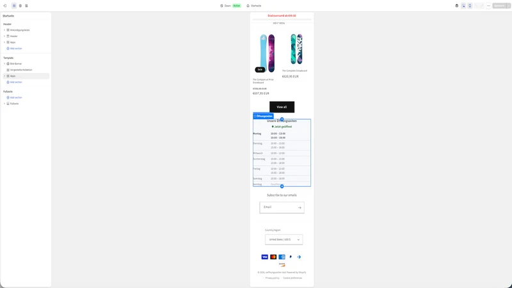This screenshot has width=512, height=288.
Task: Click the Save button in top bar
Action: pos(499,6)
